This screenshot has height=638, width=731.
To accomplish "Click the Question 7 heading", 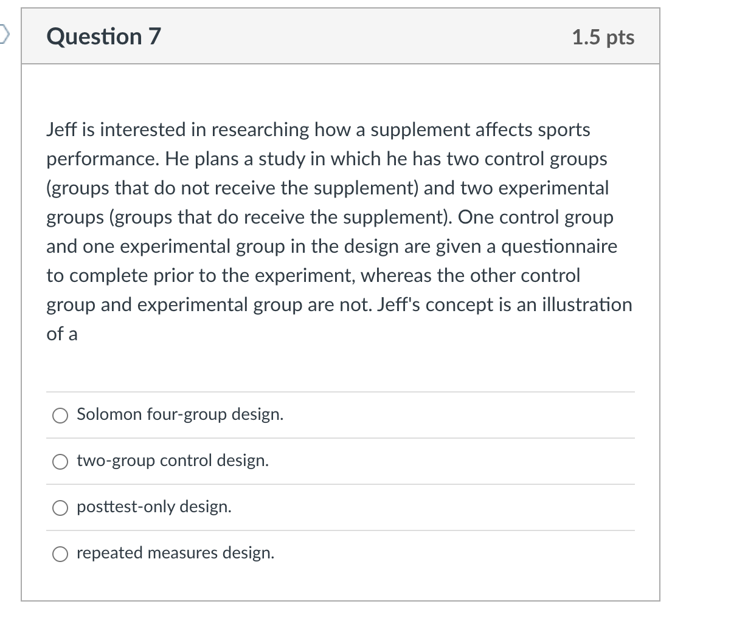I will (x=104, y=36).
